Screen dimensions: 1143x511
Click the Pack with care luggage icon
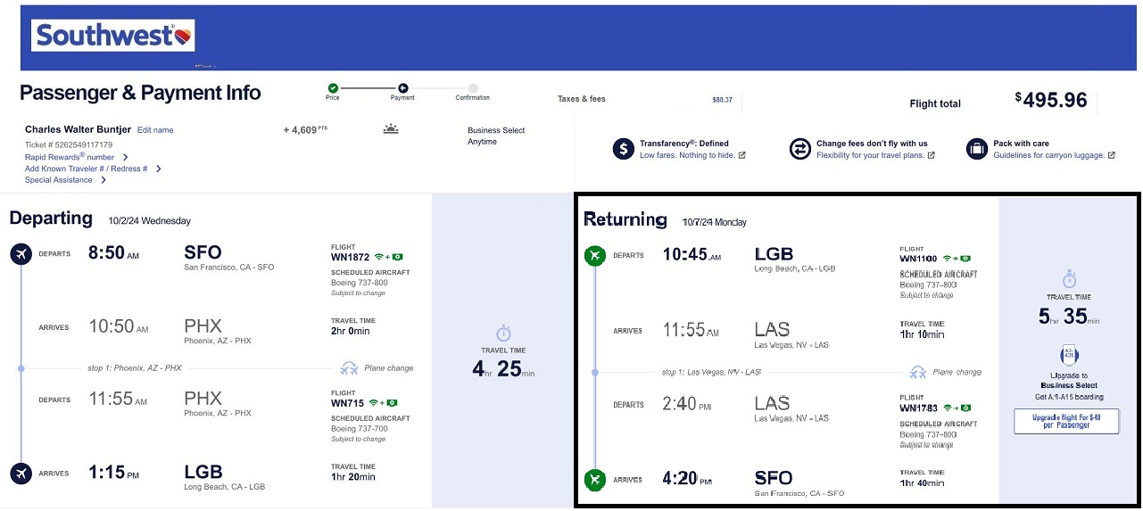[977, 149]
